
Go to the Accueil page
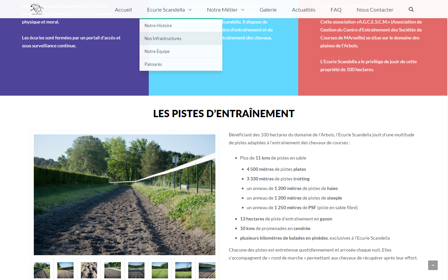point(123,10)
